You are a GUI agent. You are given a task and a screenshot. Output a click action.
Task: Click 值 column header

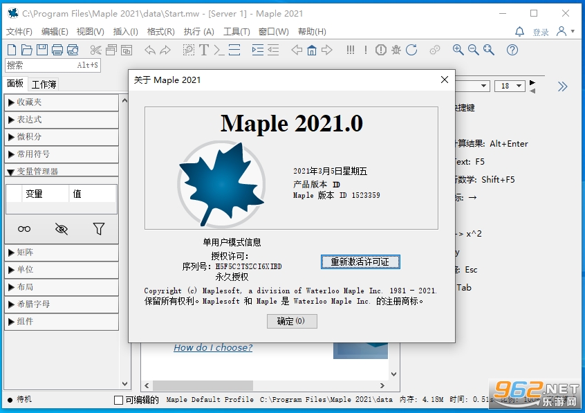point(93,194)
